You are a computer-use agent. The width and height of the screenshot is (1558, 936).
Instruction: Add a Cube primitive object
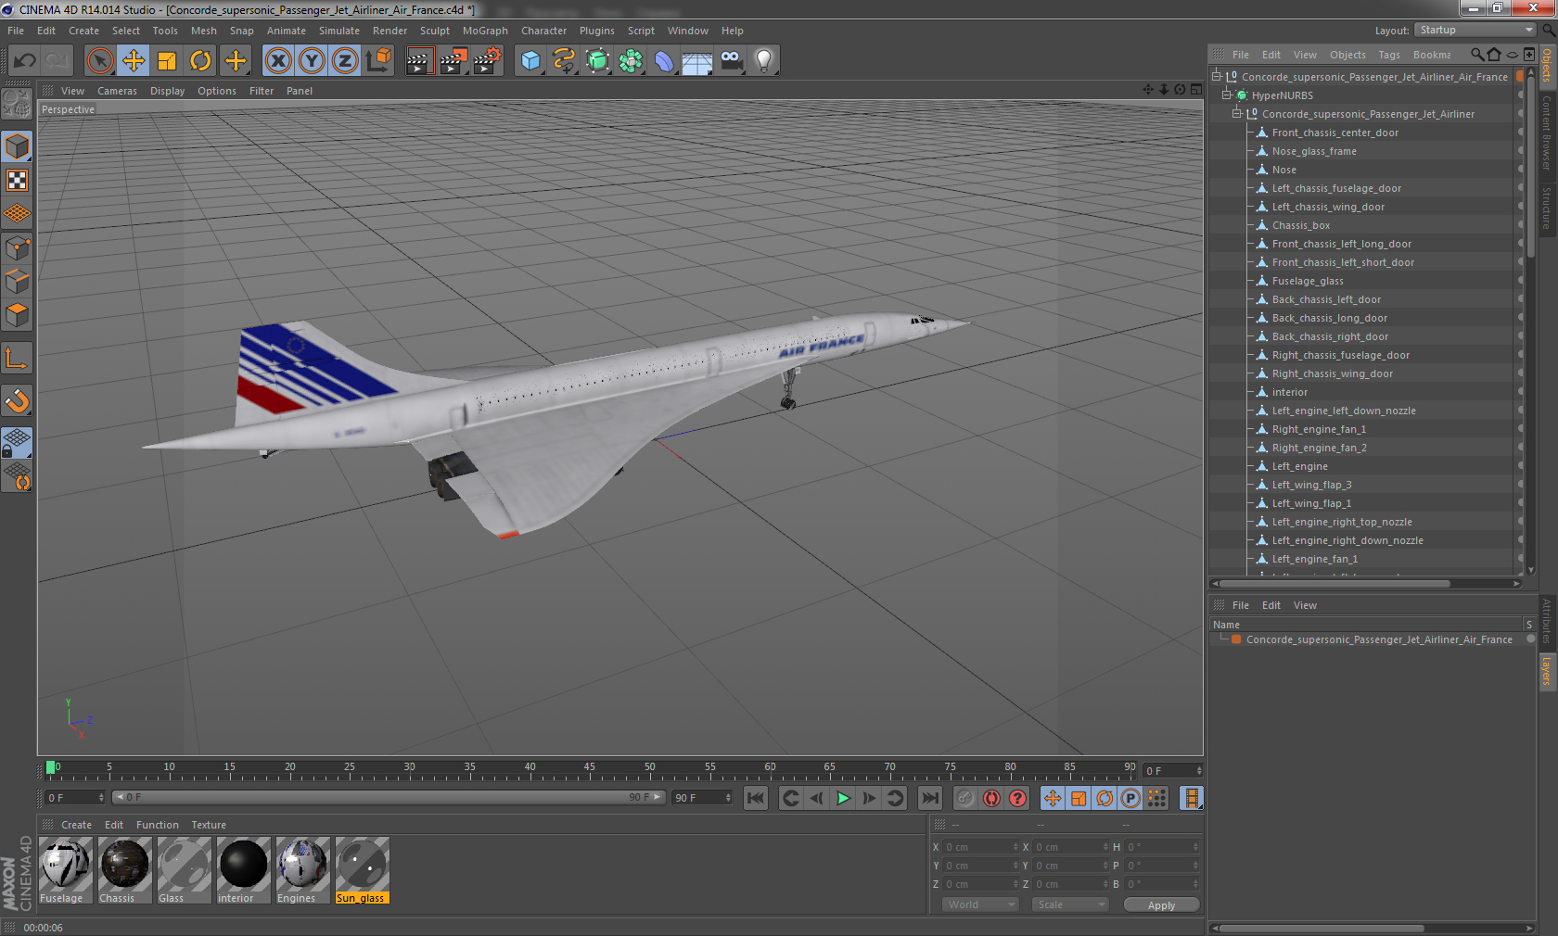pos(530,61)
